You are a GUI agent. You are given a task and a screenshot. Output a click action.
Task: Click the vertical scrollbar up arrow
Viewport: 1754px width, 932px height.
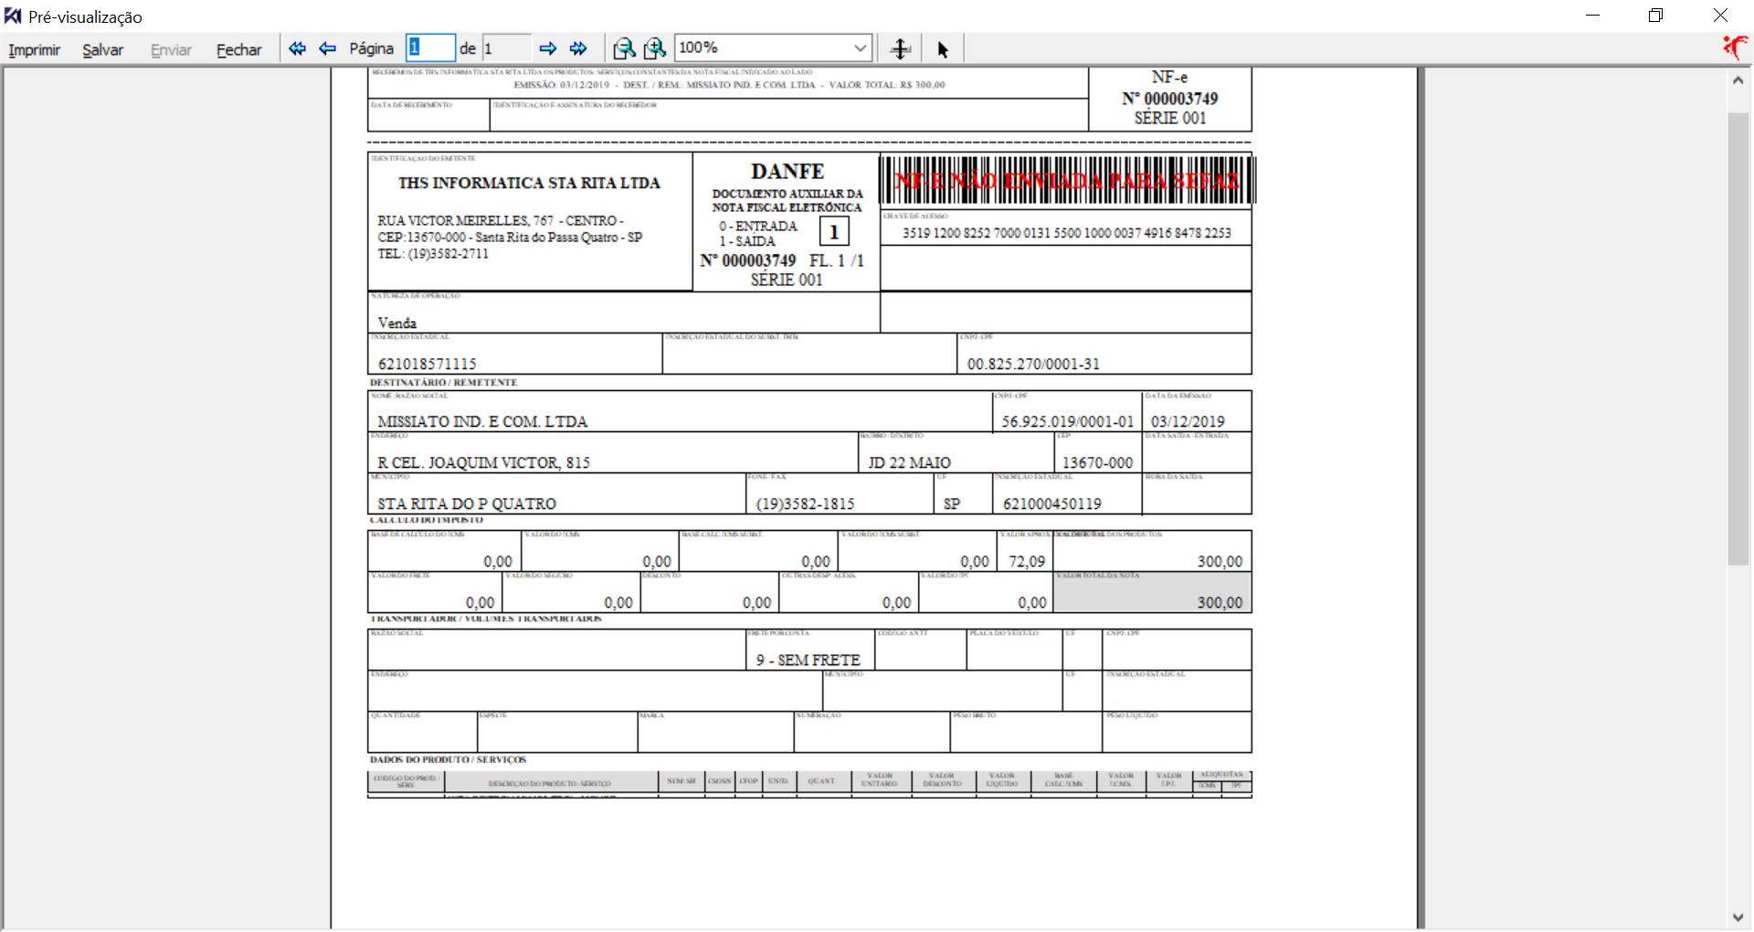(x=1738, y=79)
